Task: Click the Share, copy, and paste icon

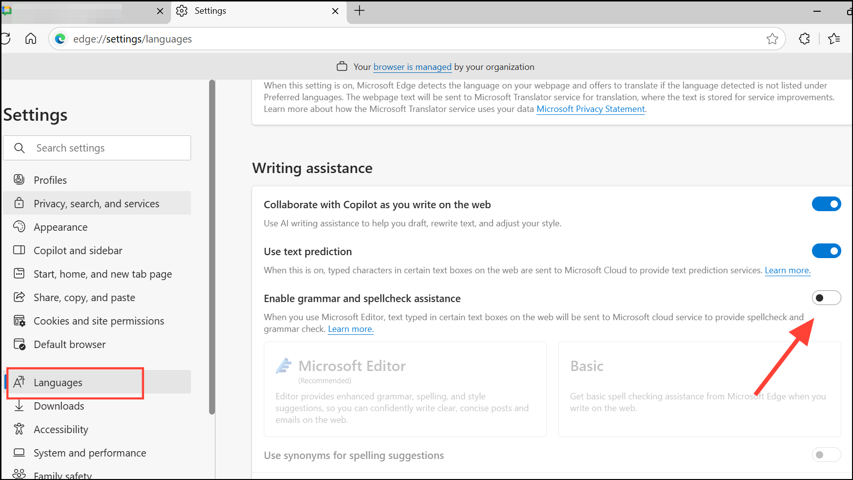Action: [19, 297]
